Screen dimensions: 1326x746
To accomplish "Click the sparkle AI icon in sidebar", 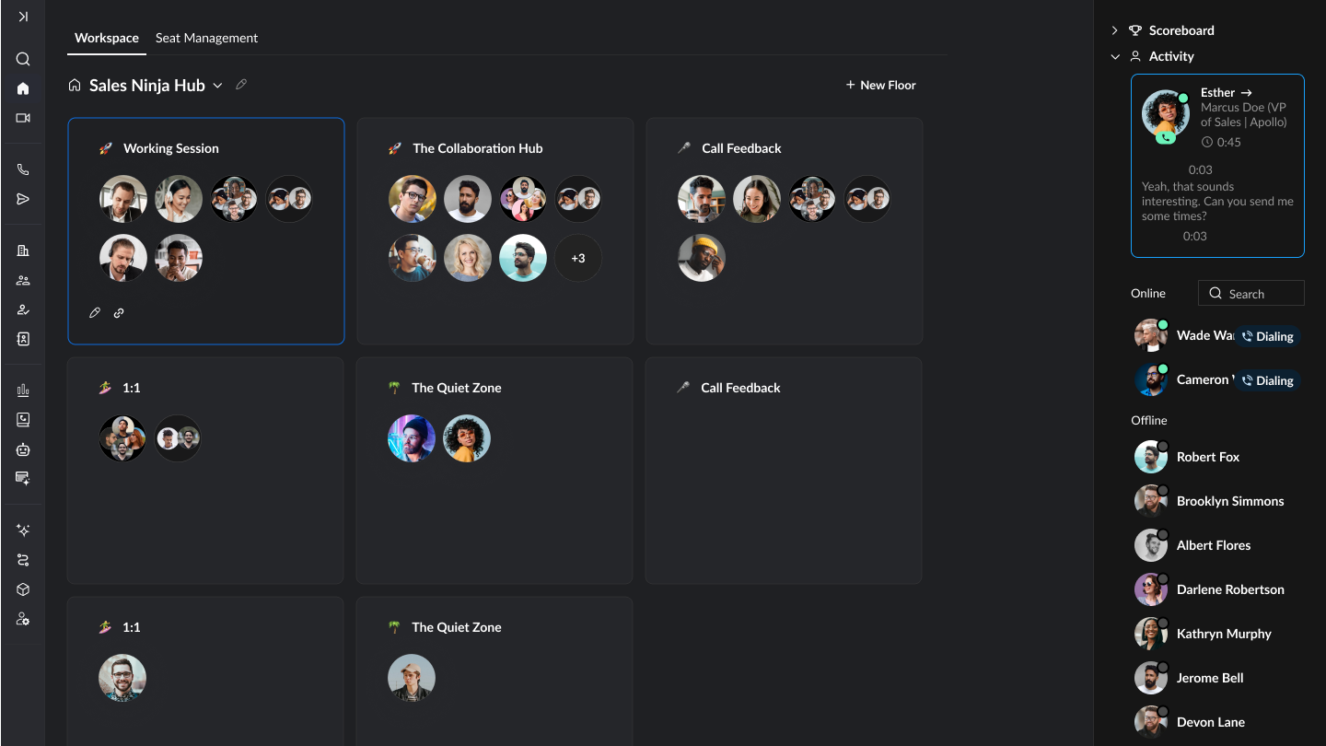I will pyautogui.click(x=23, y=530).
